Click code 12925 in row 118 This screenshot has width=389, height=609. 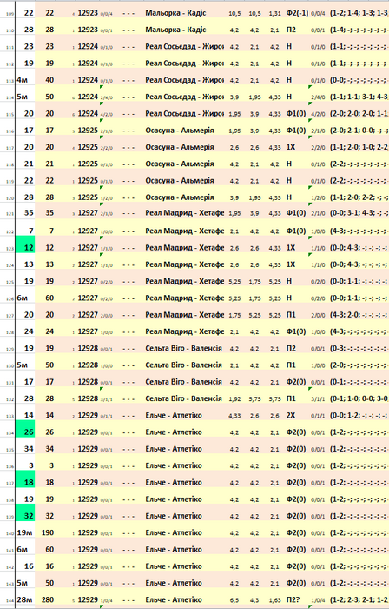pos(88,164)
